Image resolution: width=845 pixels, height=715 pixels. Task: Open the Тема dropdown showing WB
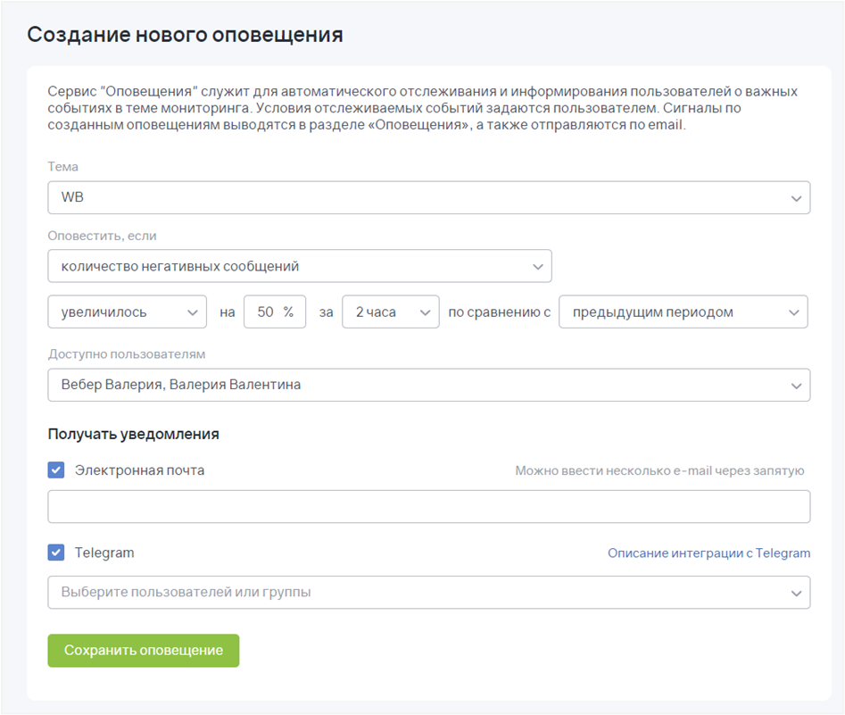pos(419,198)
